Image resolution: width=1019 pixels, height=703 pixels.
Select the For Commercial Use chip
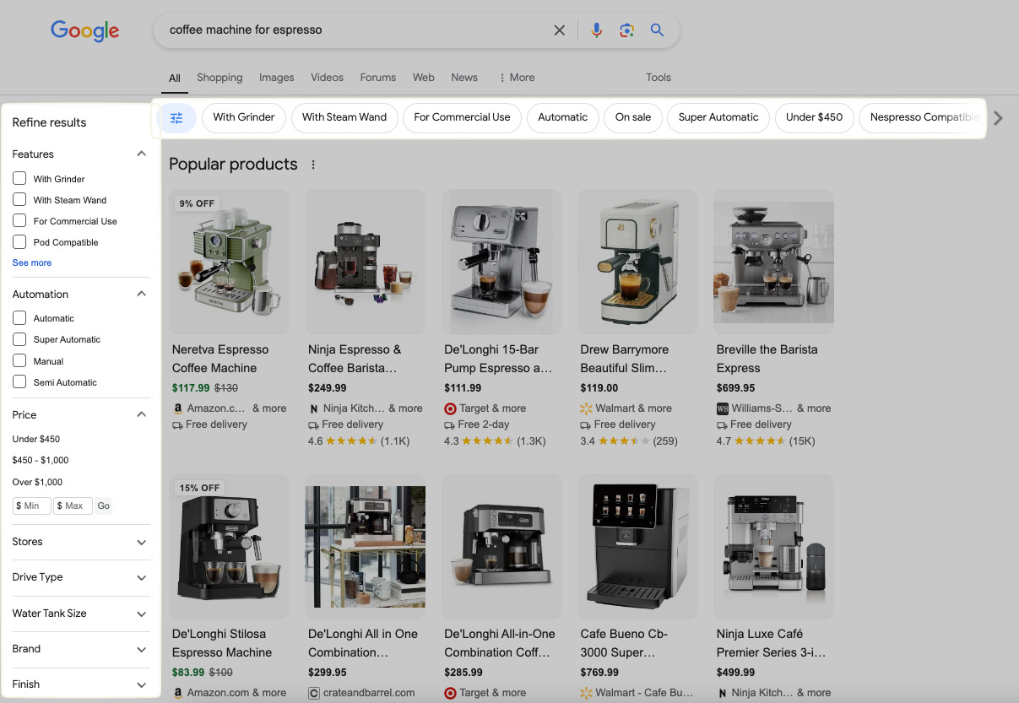[462, 117]
